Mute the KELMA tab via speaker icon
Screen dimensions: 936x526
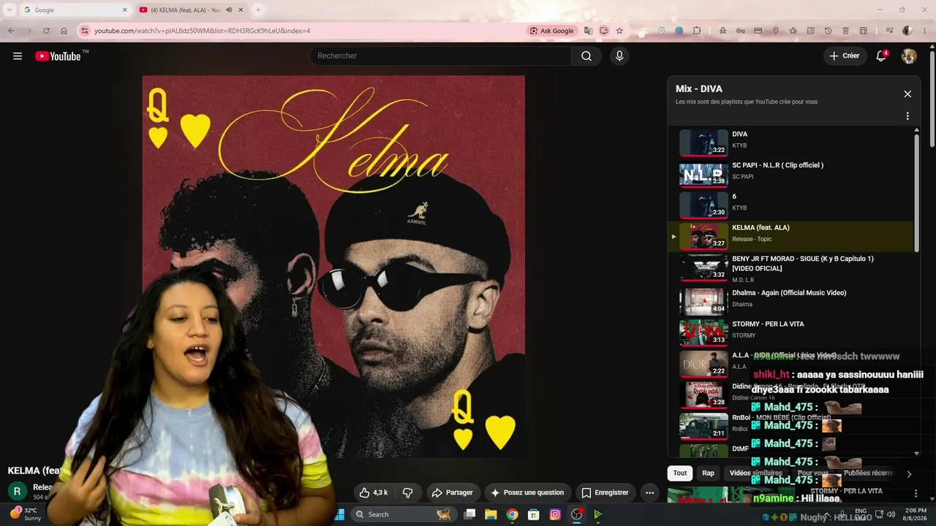tap(229, 10)
